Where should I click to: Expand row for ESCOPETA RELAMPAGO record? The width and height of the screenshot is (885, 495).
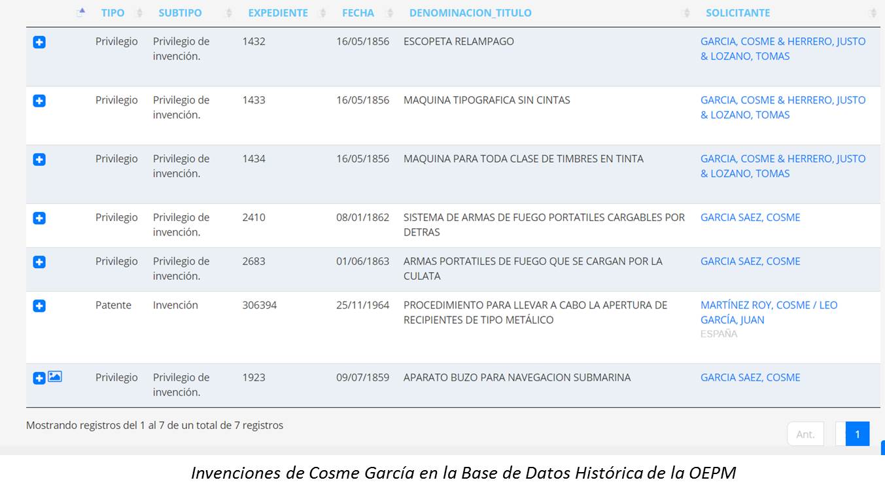pos(39,43)
